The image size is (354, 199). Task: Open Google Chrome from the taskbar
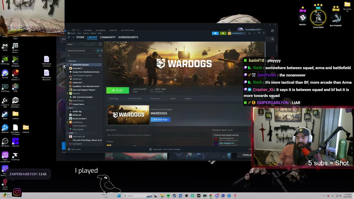click(211, 196)
